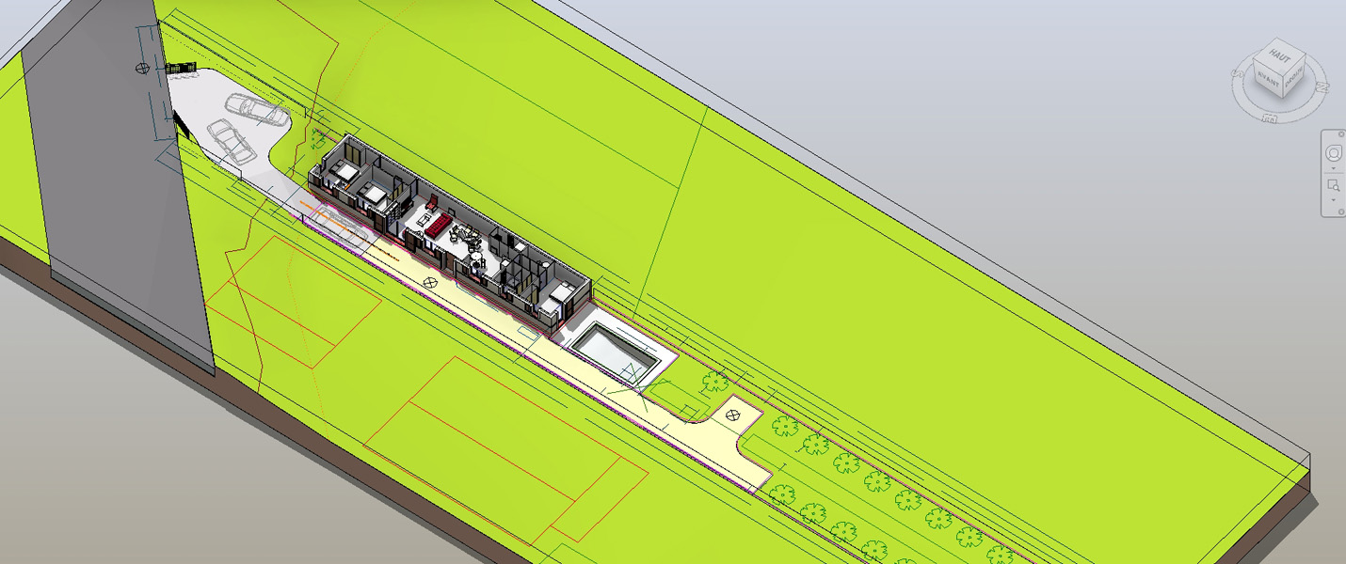This screenshot has height=564, width=1346.
Task: Click the circle marker on the pathway
Action: [431, 281]
